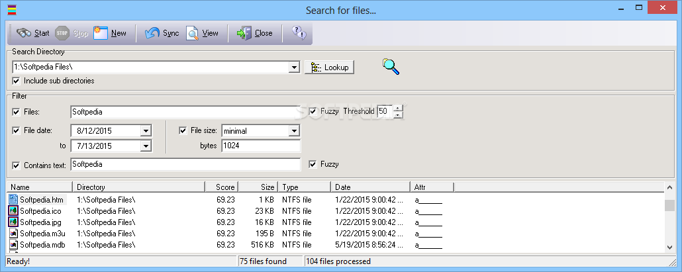Click 5/19/2015 8:56:24 date cell
The width and height of the screenshot is (682, 272).
pos(369,245)
